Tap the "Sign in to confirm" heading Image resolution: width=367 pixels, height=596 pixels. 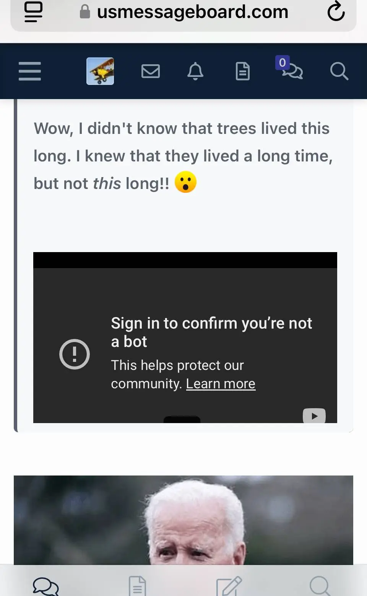[x=211, y=332]
